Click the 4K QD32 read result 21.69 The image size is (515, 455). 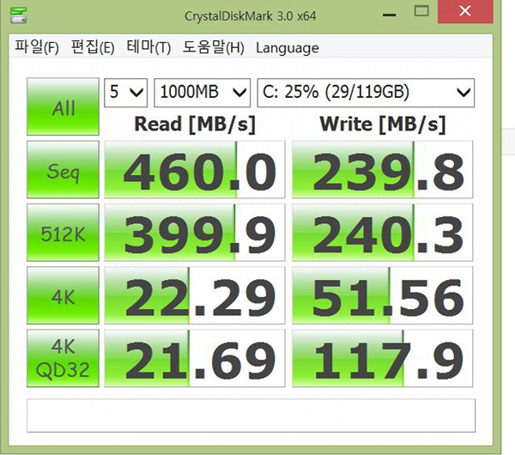[195, 358]
